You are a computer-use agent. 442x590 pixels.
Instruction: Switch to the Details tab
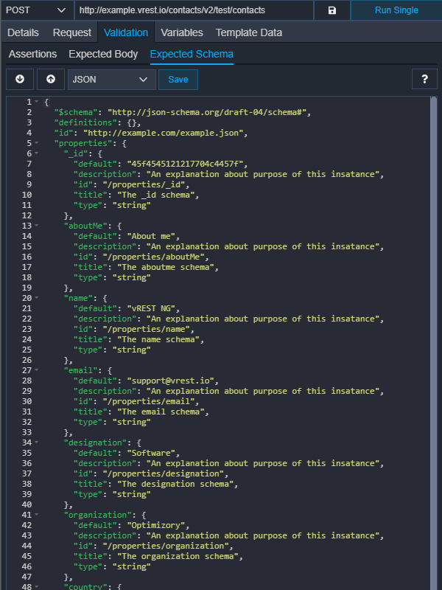23,32
